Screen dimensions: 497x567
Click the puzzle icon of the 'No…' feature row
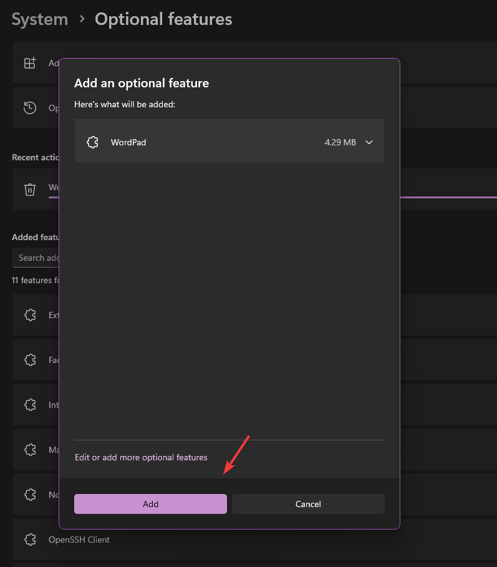click(30, 494)
